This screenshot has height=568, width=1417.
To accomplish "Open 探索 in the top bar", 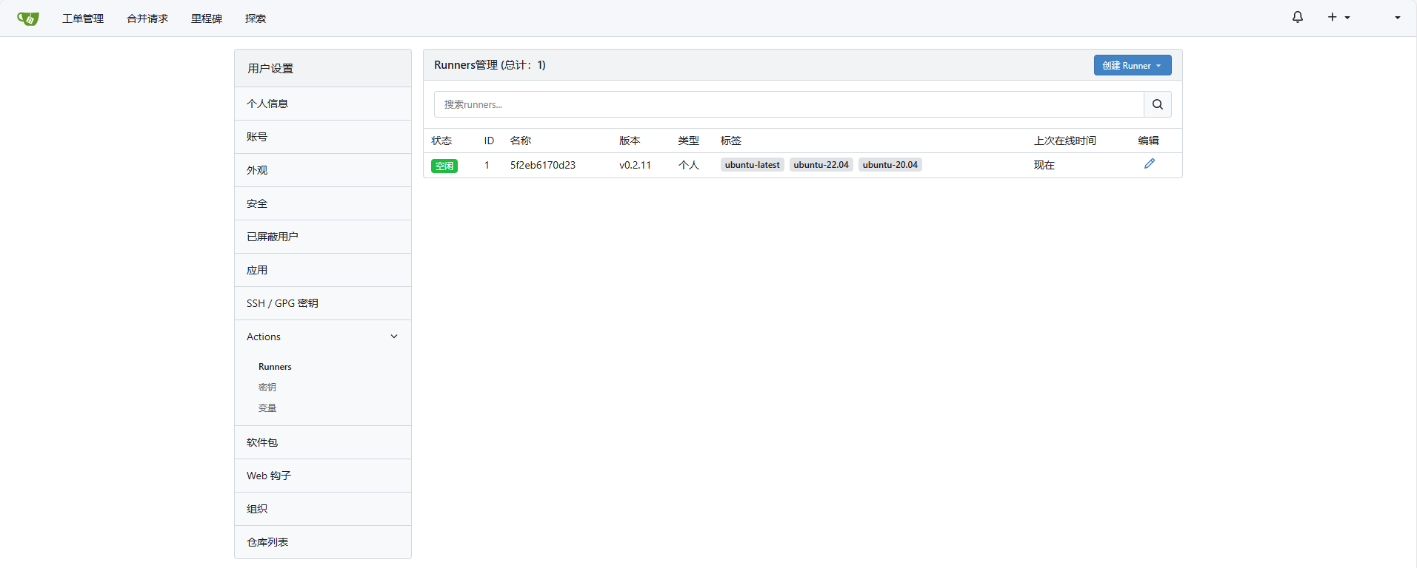I will click(x=256, y=18).
